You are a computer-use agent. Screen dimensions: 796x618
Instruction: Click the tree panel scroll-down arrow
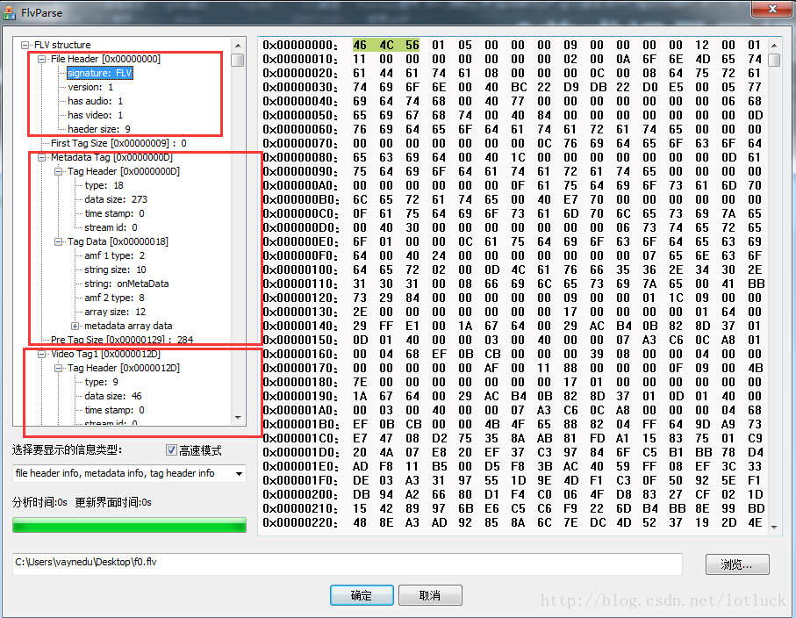tap(238, 418)
